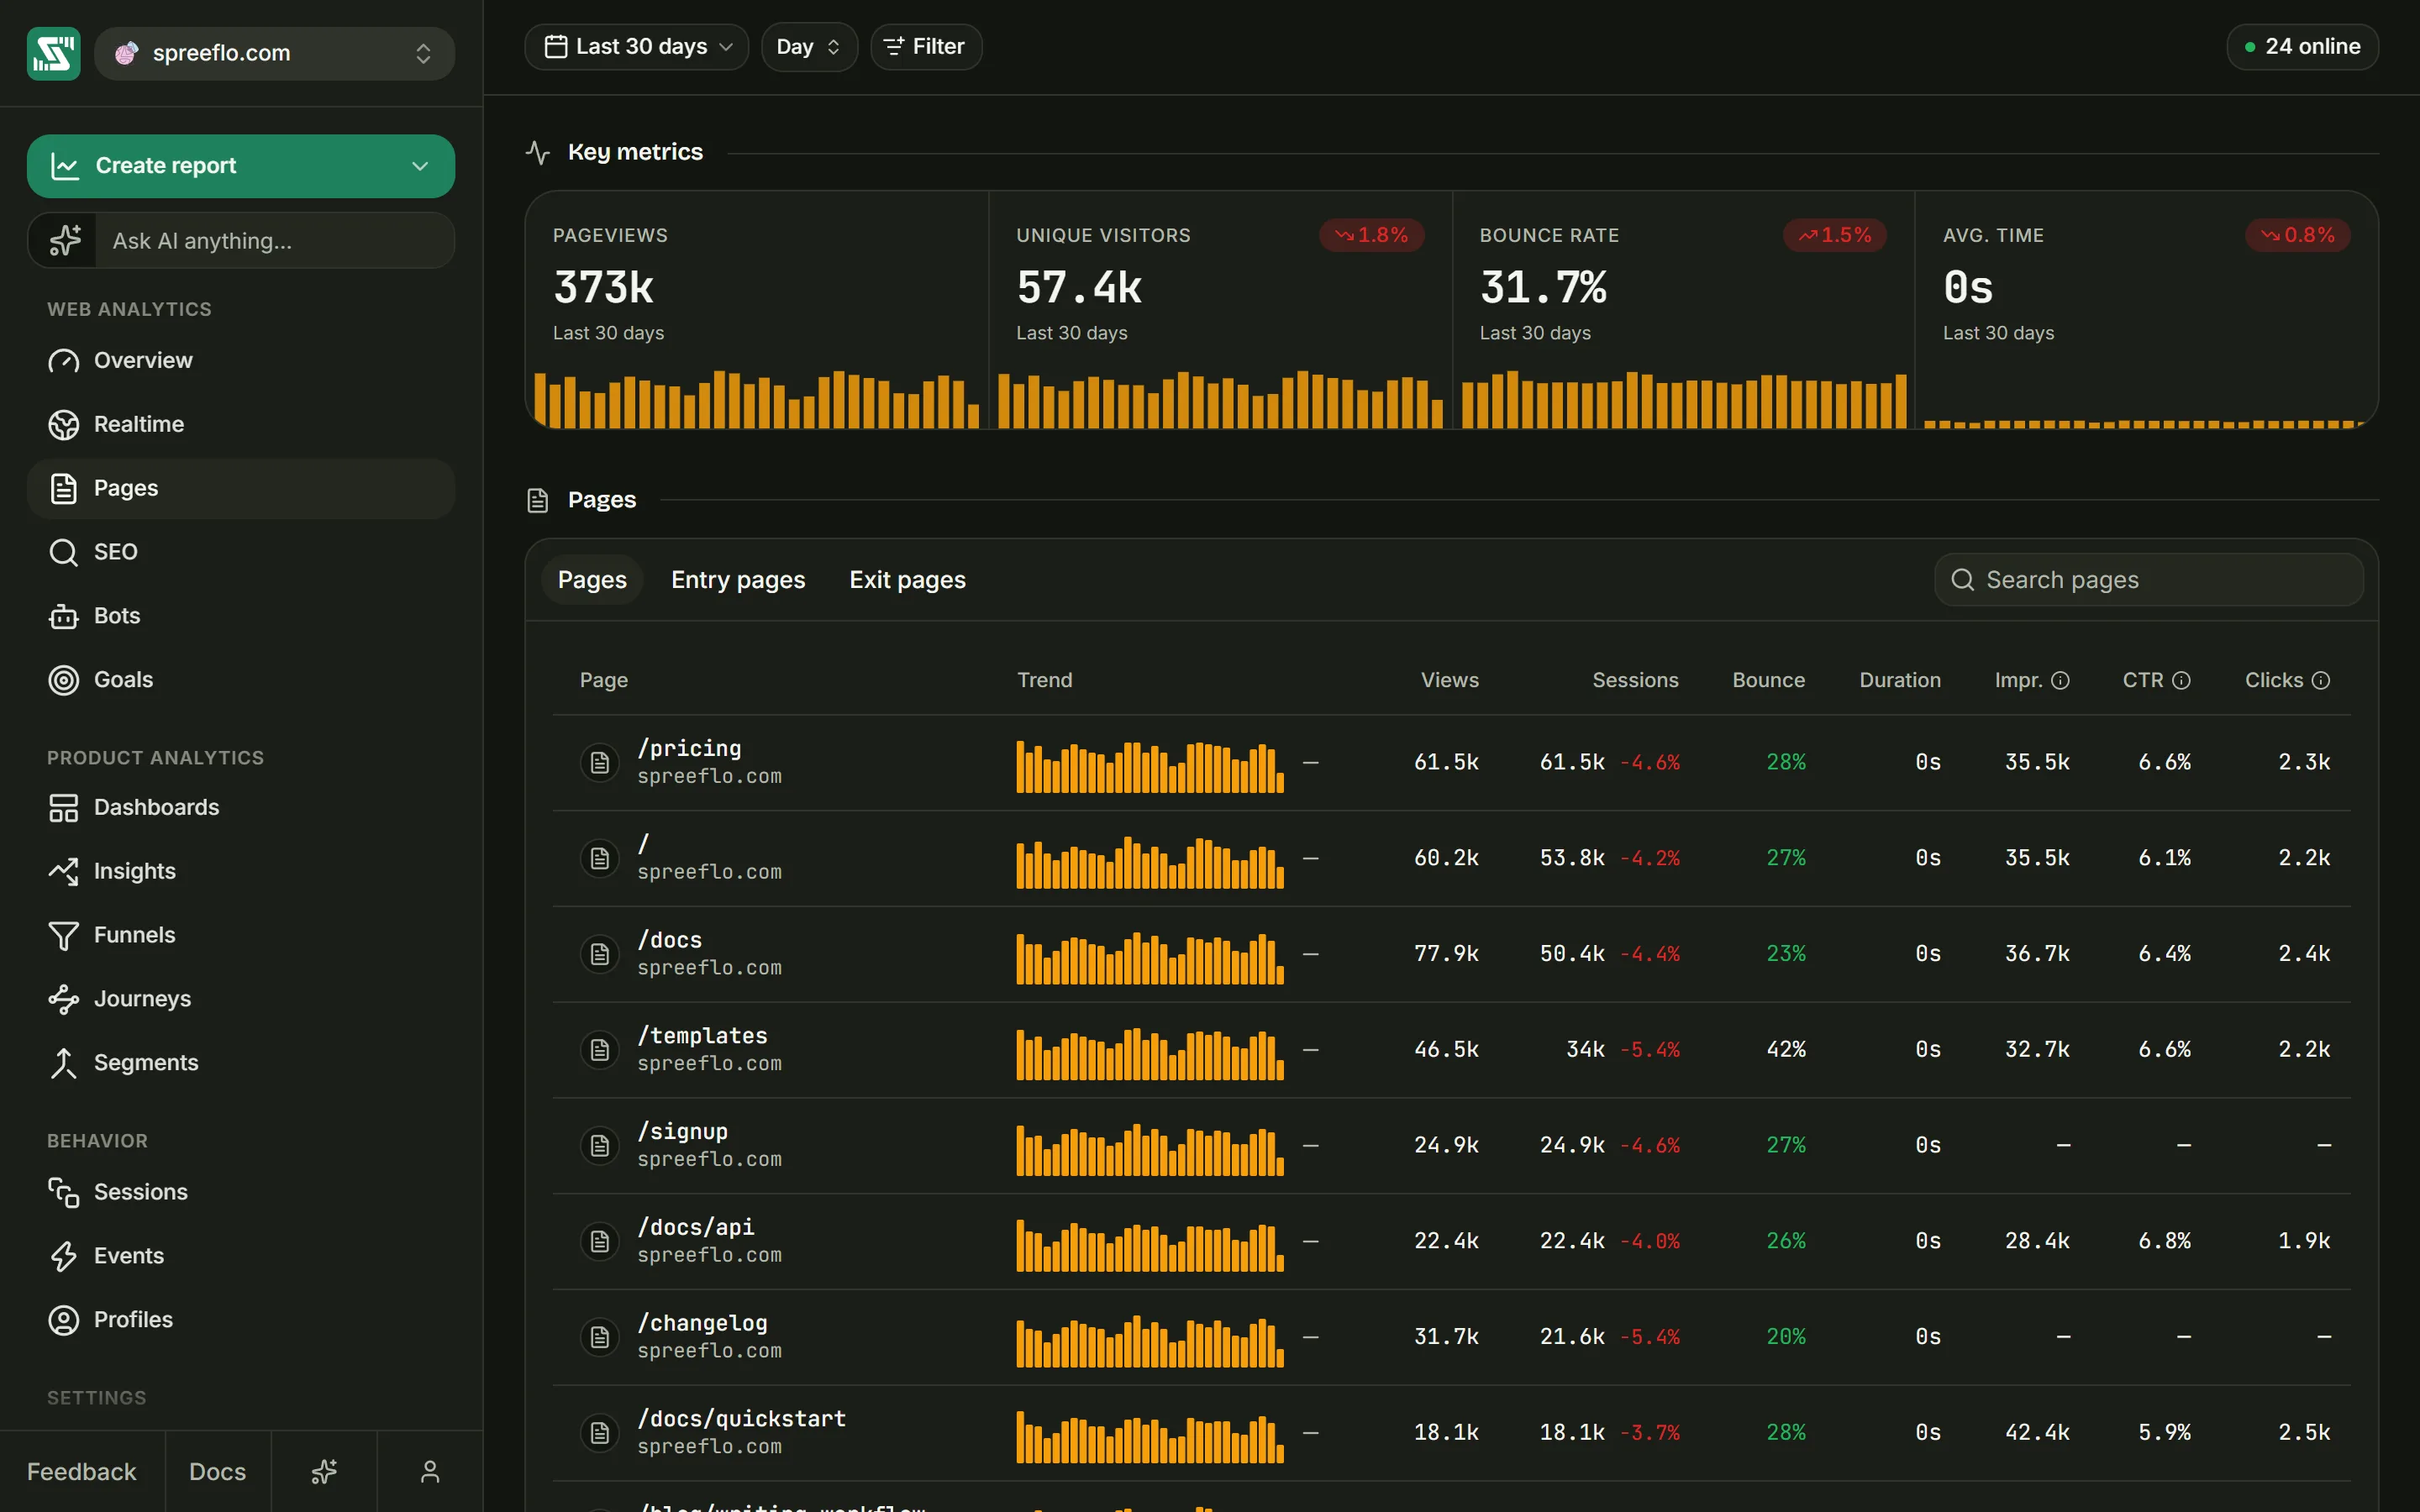Expand the Create report dropdown
2420x1512 pixels.
point(421,166)
